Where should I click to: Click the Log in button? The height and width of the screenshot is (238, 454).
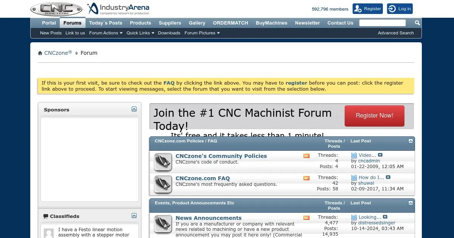point(400,9)
